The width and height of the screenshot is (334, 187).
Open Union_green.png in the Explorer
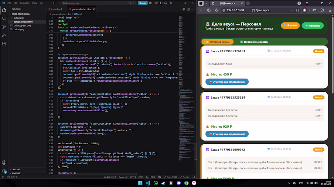click(x=22, y=25)
